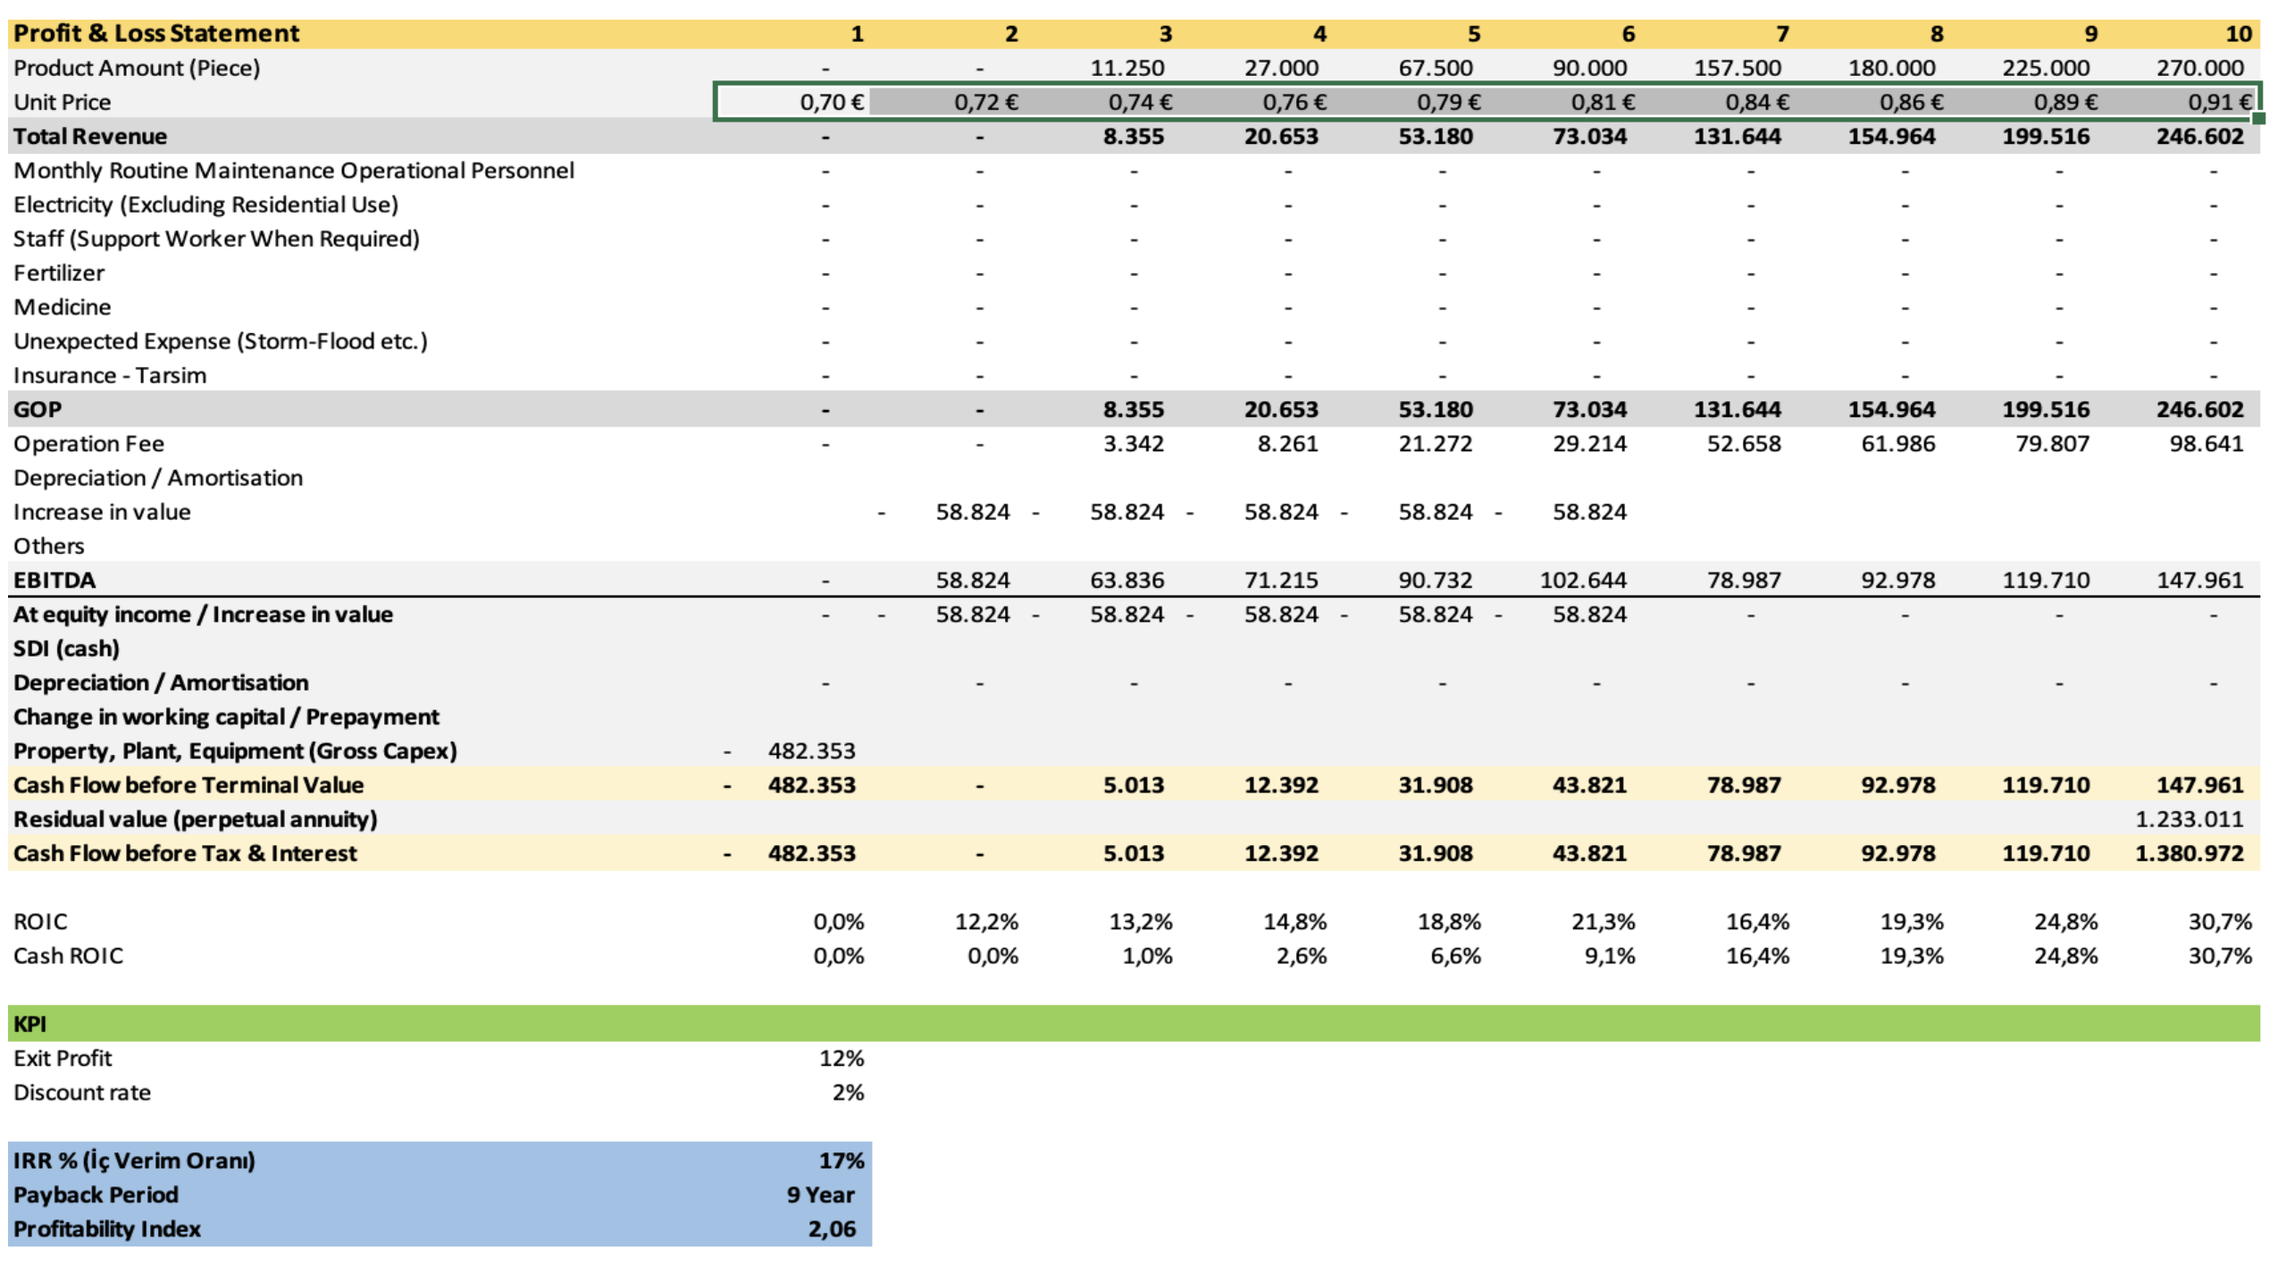Select the Exit Profit 12% cell
The height and width of the screenshot is (1265, 2278).
point(840,1059)
